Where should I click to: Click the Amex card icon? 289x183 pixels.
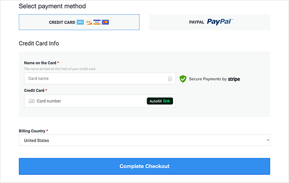pyautogui.click(x=80, y=22)
